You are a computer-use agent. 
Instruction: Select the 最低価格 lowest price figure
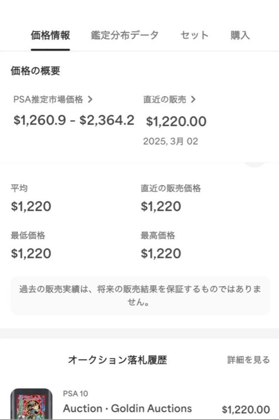[x=30, y=253]
